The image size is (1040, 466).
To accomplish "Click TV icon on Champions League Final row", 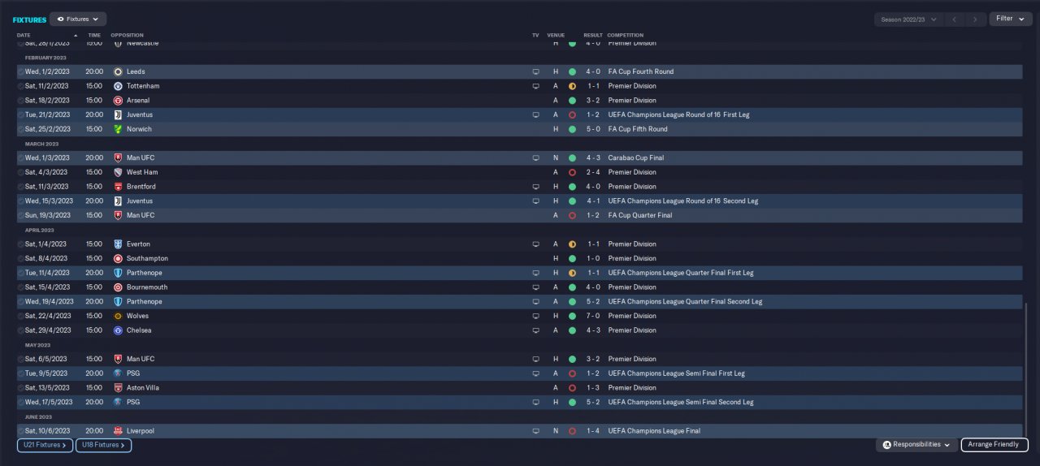I will tap(535, 431).
